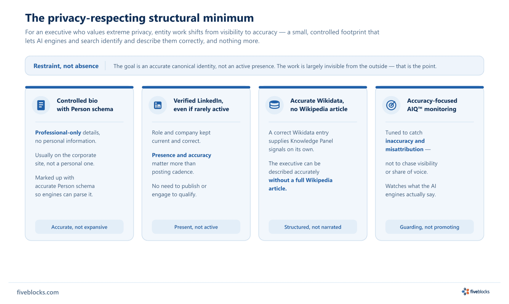Click the 'Verified LinkedIn, even if rarely active' heading
The height and width of the screenshot is (304, 509).
[x=201, y=105]
